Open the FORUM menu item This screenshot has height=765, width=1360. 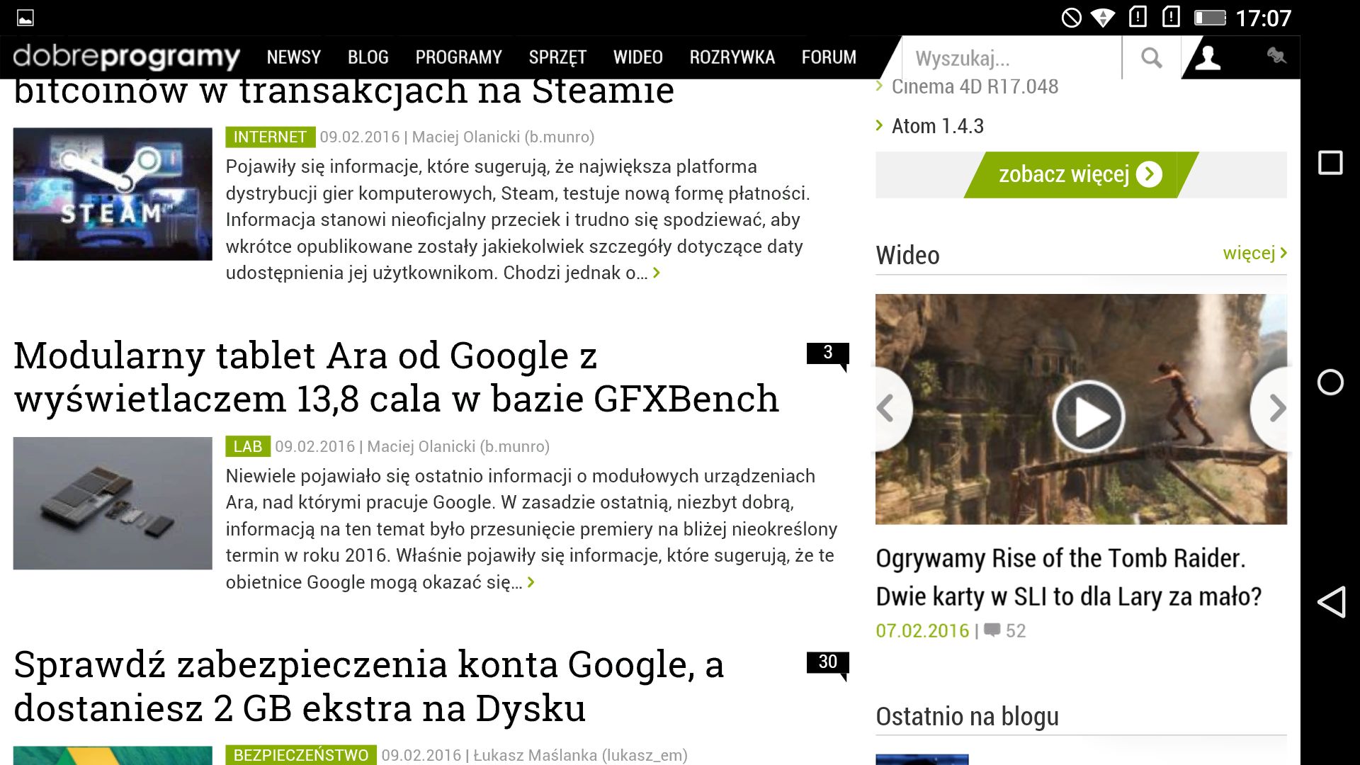(x=829, y=57)
